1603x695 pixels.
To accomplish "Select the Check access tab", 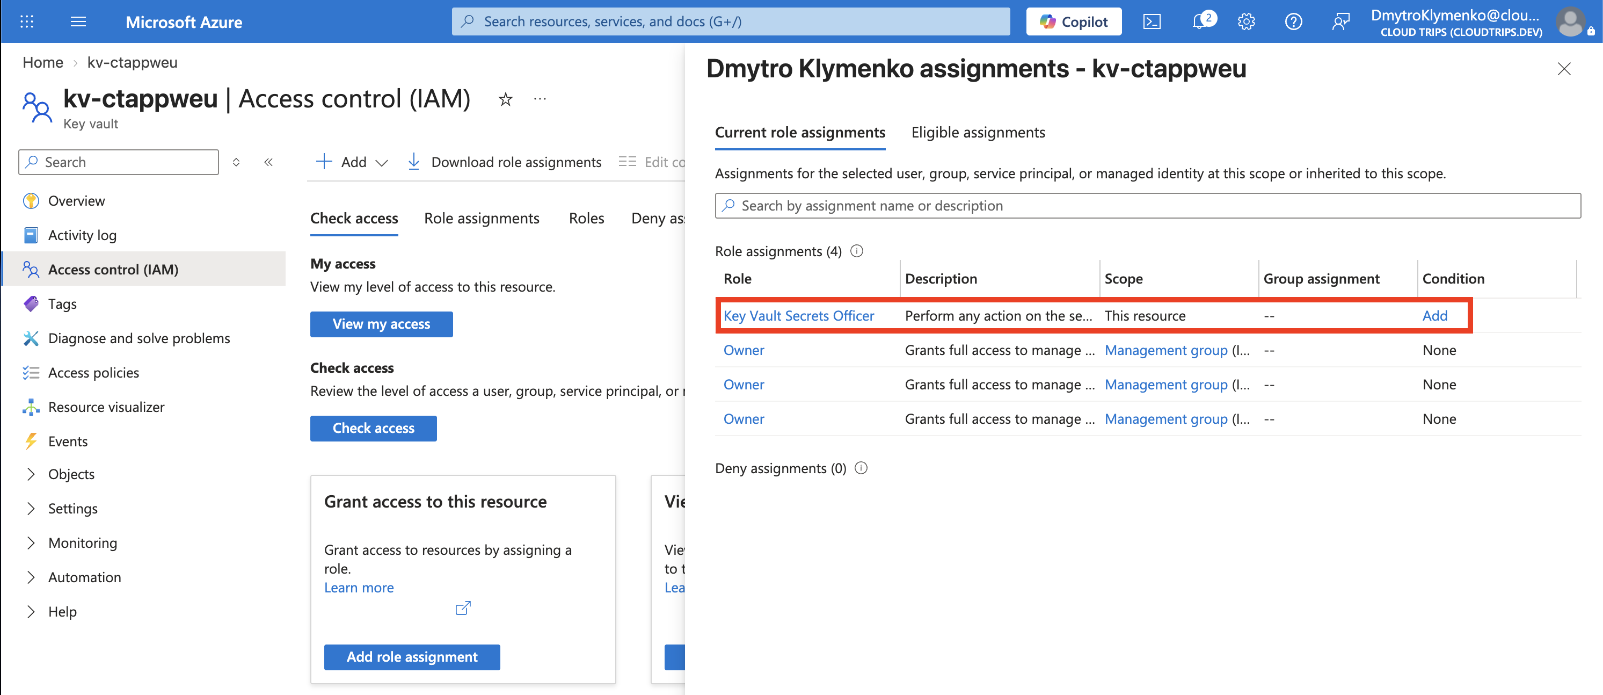I will coord(354,219).
